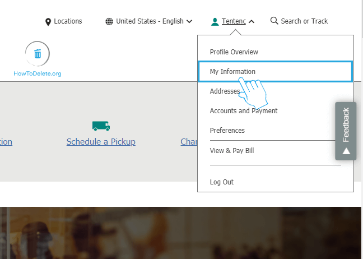This screenshot has height=259, width=363.
Task: Select My Information menu item
Action: tap(232, 72)
